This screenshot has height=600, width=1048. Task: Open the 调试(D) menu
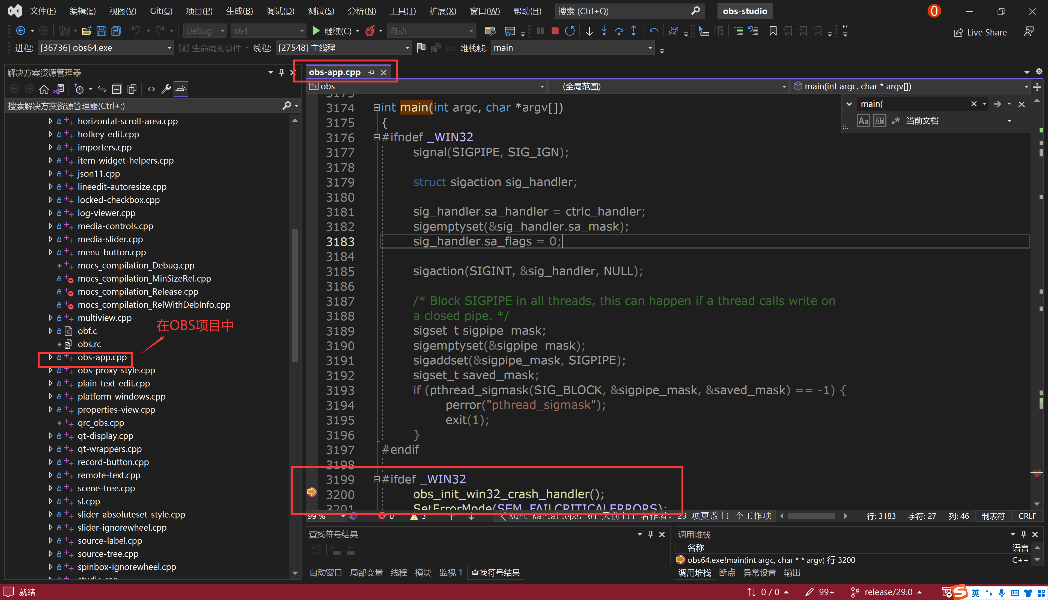[281, 11]
